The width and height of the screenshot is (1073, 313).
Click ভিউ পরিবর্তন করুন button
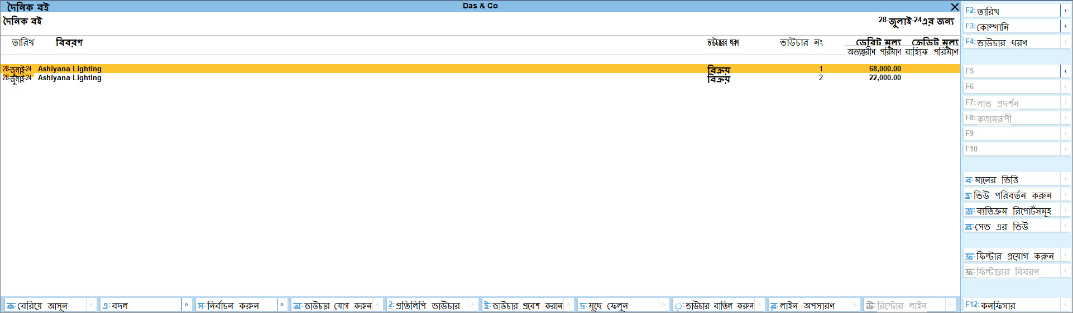(x=1011, y=195)
